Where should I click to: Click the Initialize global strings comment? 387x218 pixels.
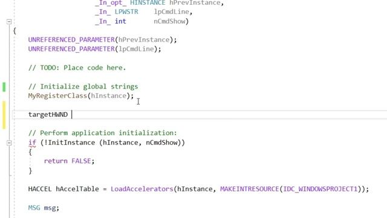83,87
